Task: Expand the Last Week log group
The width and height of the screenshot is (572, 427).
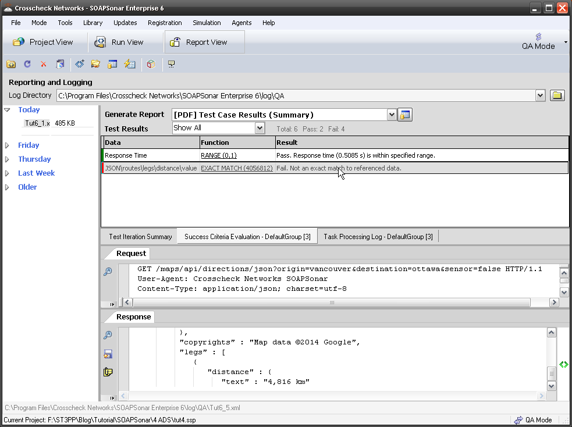Action: pos(7,173)
